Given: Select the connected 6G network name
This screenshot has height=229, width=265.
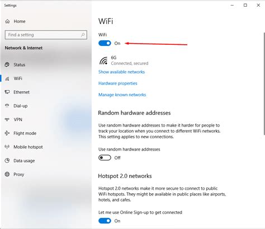Looking at the screenshot, I should [x=113, y=58].
